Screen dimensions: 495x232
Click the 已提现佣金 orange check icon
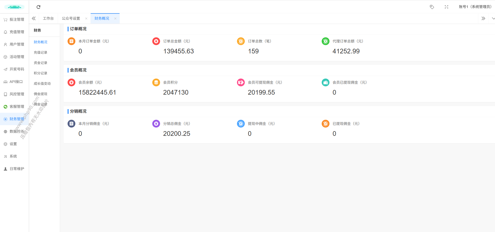point(326,124)
